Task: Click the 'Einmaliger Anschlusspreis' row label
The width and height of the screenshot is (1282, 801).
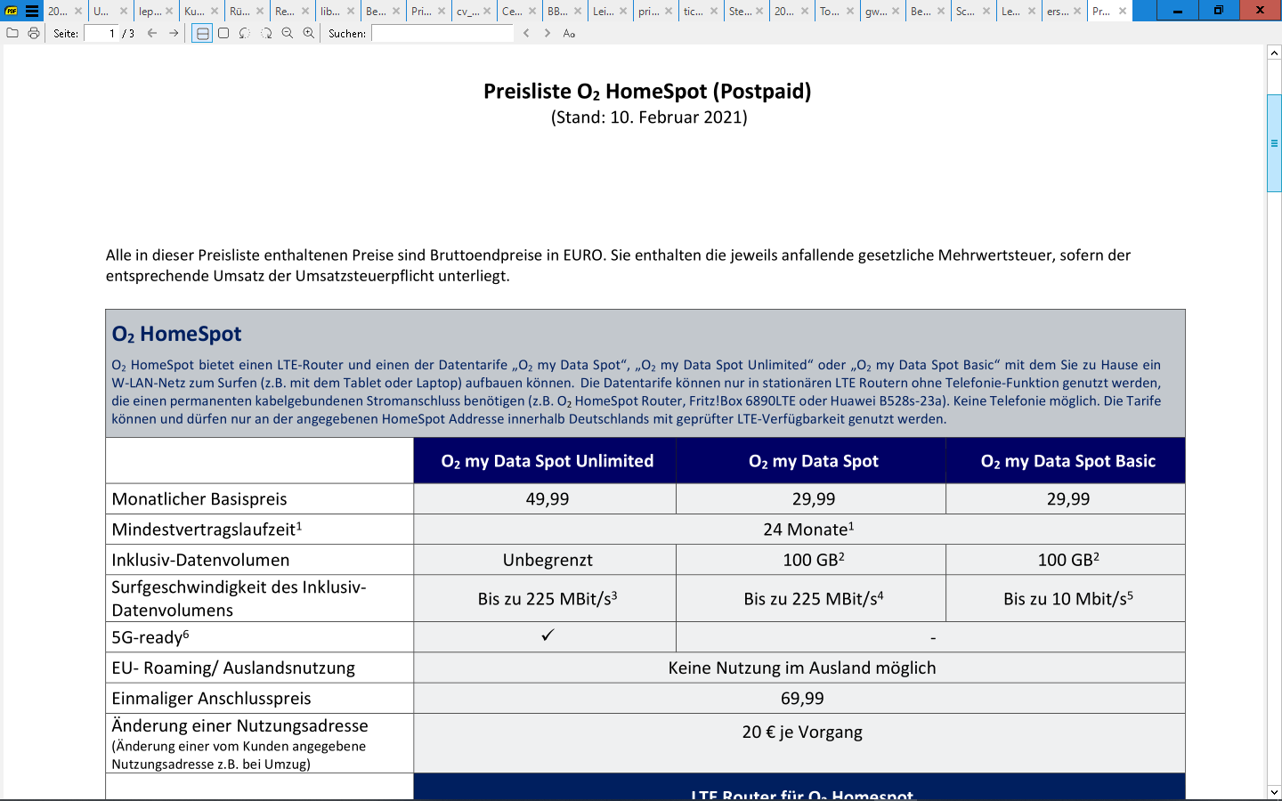Action: click(x=211, y=699)
